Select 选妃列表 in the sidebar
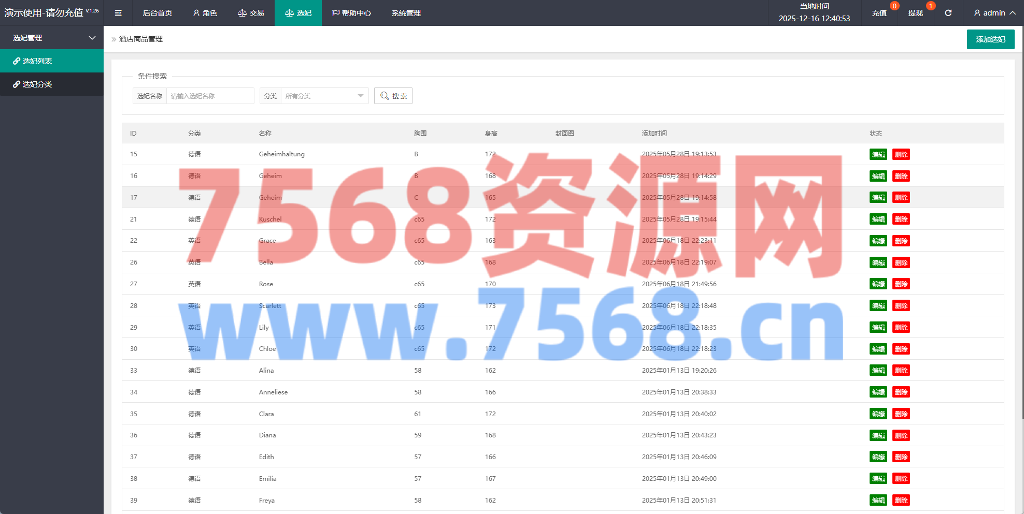This screenshot has width=1024, height=514. tap(37, 61)
